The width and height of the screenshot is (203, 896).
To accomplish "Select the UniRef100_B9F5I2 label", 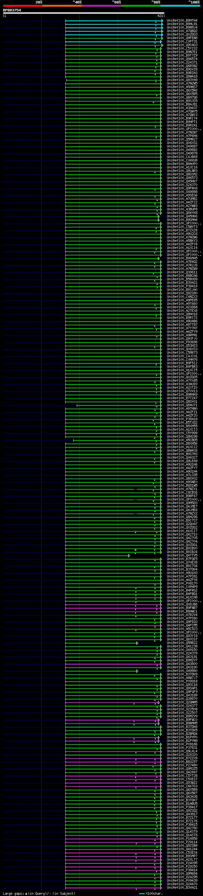I will coord(182,363).
